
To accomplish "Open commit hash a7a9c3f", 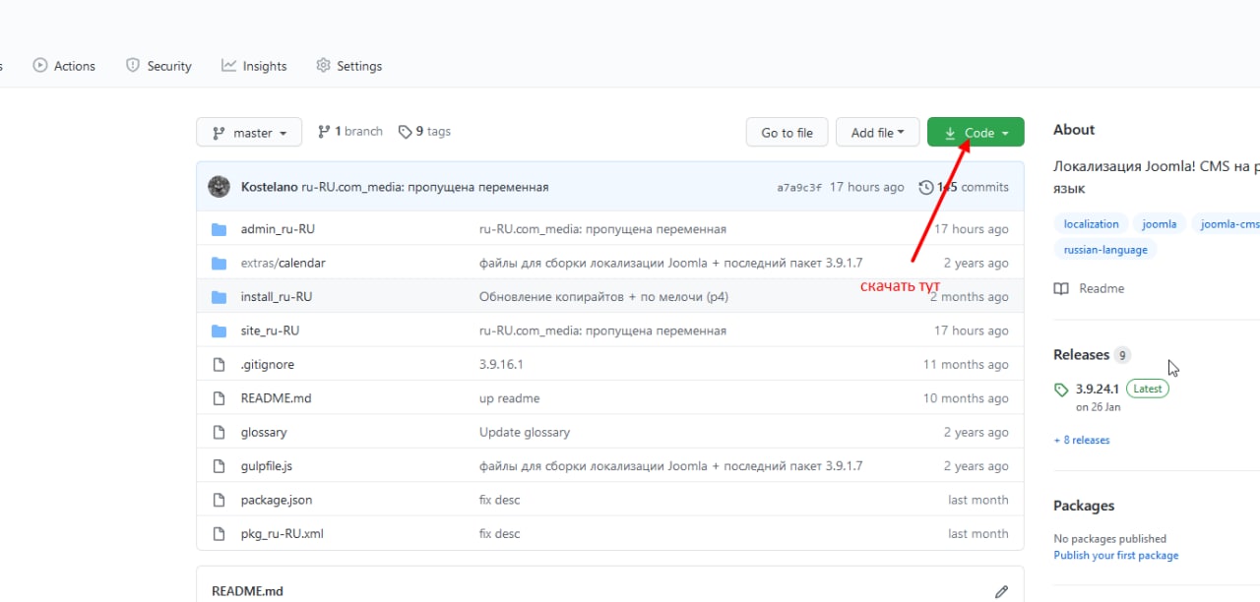I will (799, 187).
